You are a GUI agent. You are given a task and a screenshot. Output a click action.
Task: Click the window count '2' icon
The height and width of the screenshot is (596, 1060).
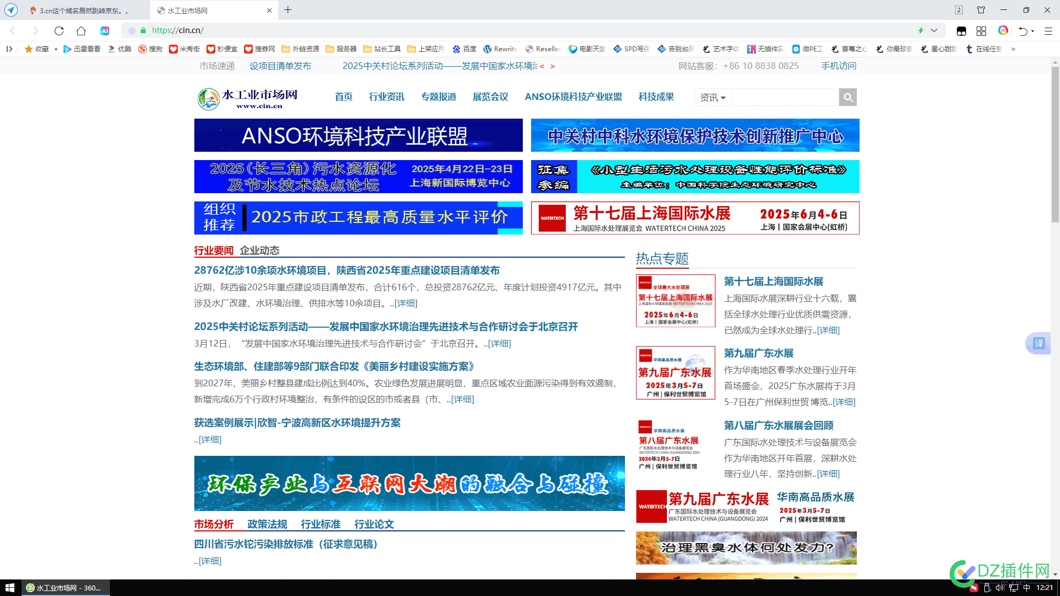(959, 10)
